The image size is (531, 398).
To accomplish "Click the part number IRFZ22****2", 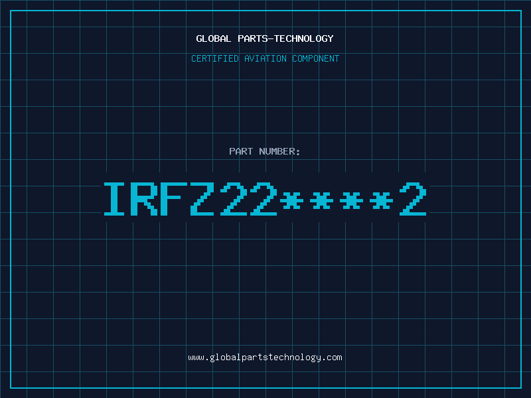I will 265,199.
